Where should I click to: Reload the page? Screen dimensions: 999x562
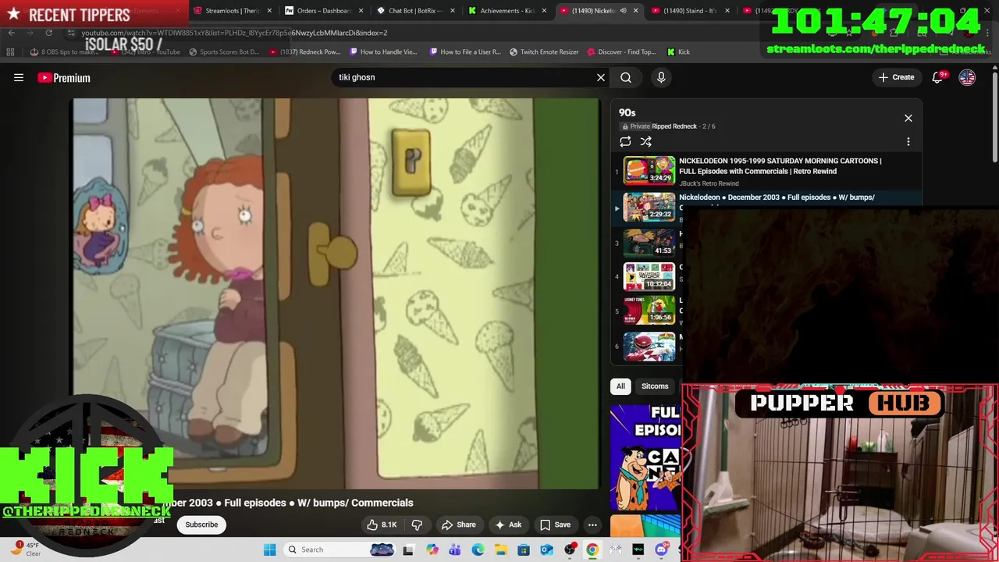(48, 33)
